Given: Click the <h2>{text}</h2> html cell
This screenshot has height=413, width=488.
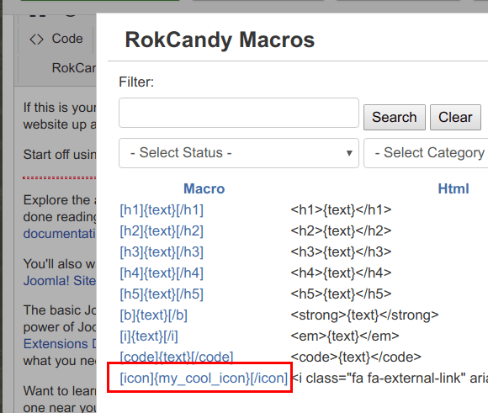Looking at the screenshot, I should pyautogui.click(x=341, y=231).
